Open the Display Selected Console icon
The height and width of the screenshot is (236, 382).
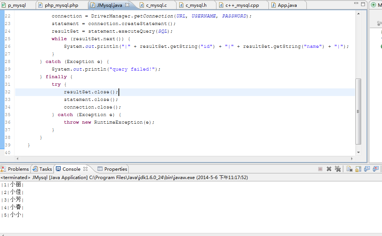pyautogui.click(x=367, y=169)
